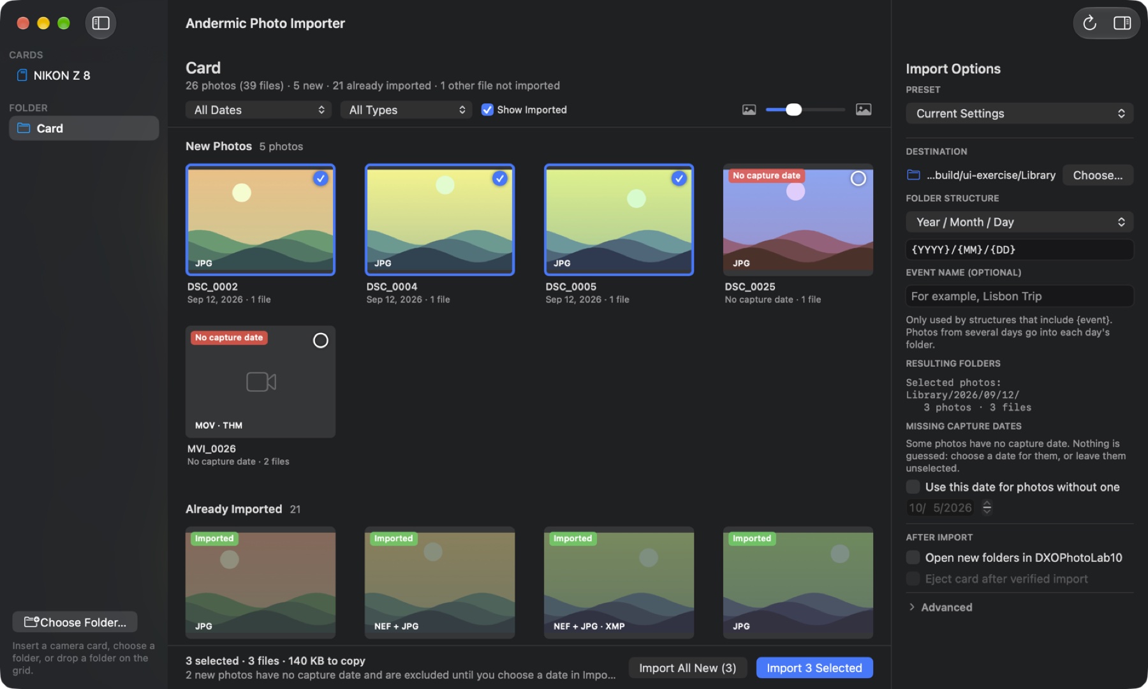Screen dimensions: 1148x689
Task: Open the All Types dropdown
Action: 406,110
